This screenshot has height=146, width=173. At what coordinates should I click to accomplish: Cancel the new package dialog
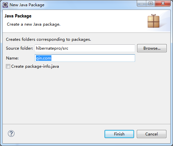[x=152, y=134]
